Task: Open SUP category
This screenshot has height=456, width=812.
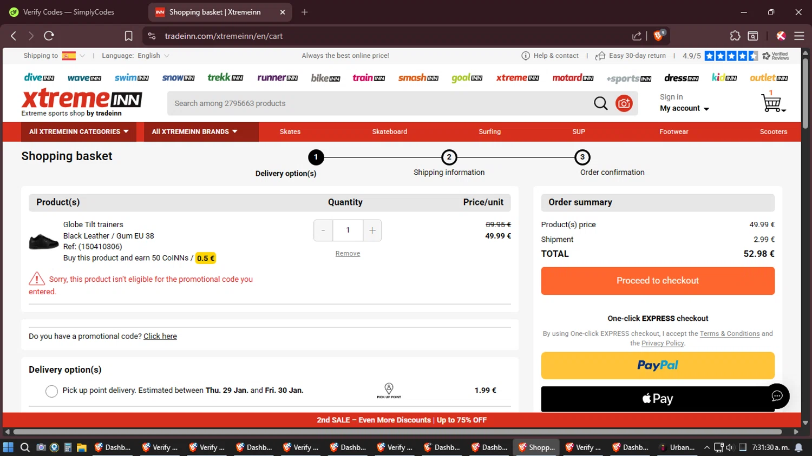Action: (579, 131)
